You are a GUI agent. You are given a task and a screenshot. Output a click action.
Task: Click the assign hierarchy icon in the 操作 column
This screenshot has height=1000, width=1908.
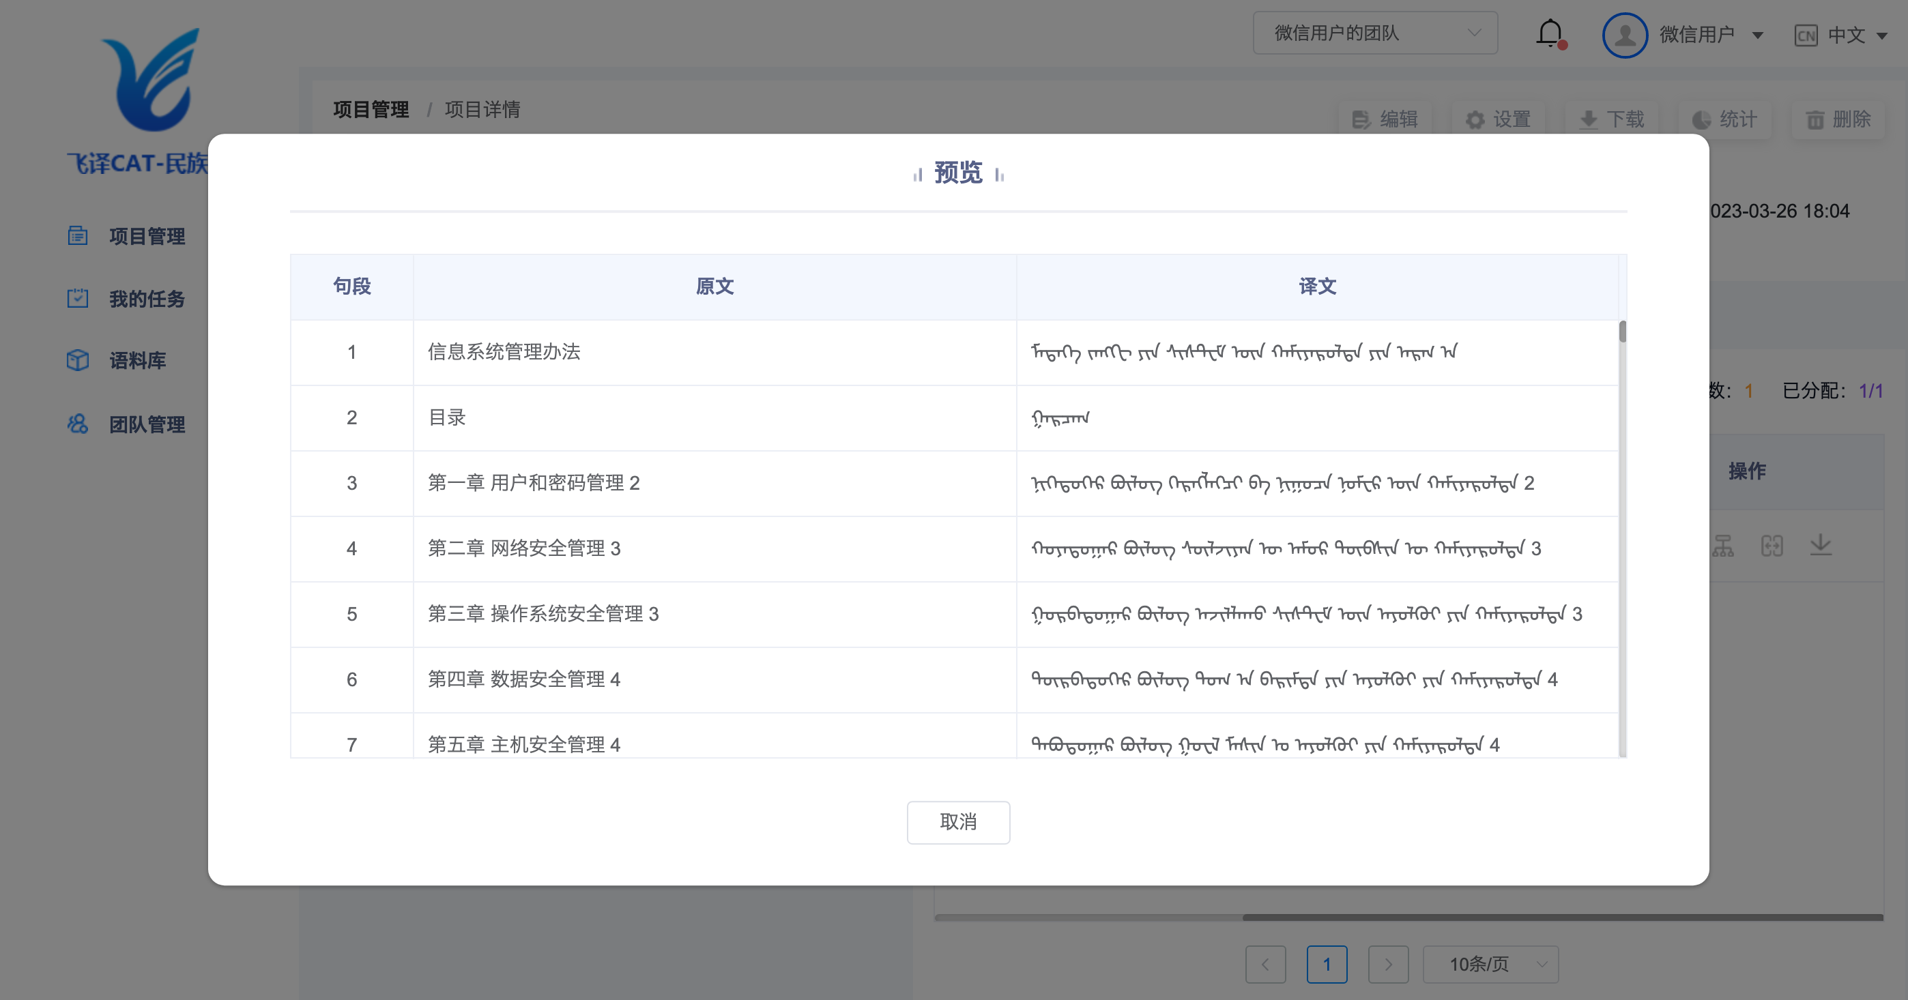tap(1723, 546)
